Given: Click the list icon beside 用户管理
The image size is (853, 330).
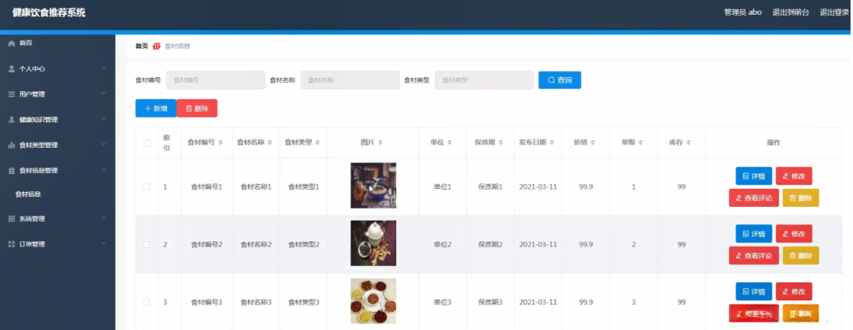Looking at the screenshot, I should [12, 94].
